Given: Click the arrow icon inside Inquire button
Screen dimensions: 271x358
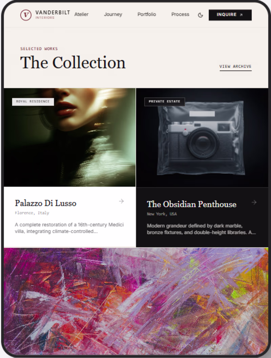Looking at the screenshot, I should pos(241,15).
